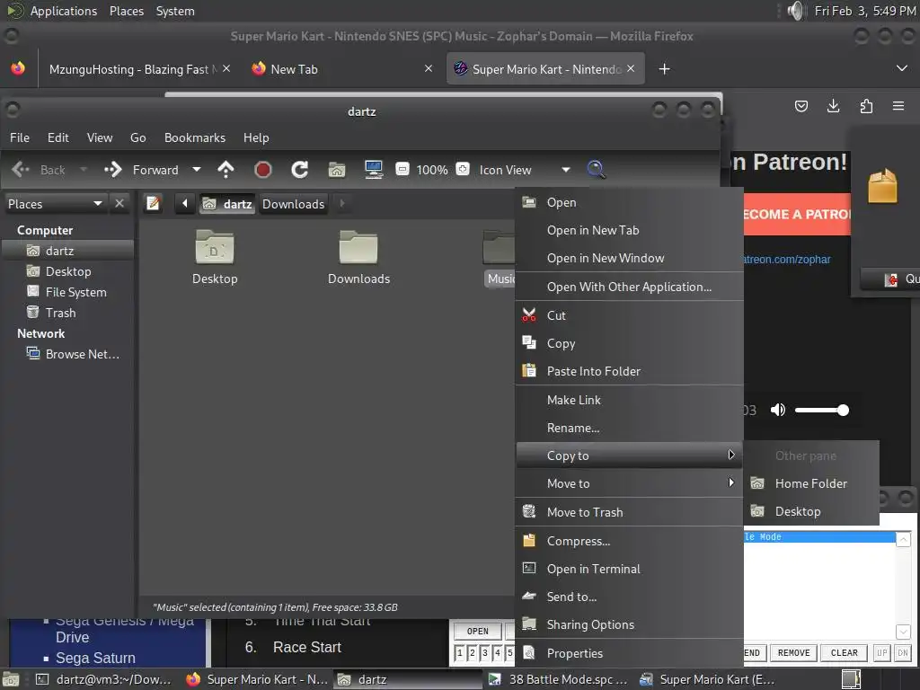This screenshot has width=920, height=690.
Task: Open the Icon View mode dropdown
Action: (x=525, y=170)
